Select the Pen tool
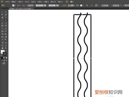129x97 pixels. coord(2,17)
